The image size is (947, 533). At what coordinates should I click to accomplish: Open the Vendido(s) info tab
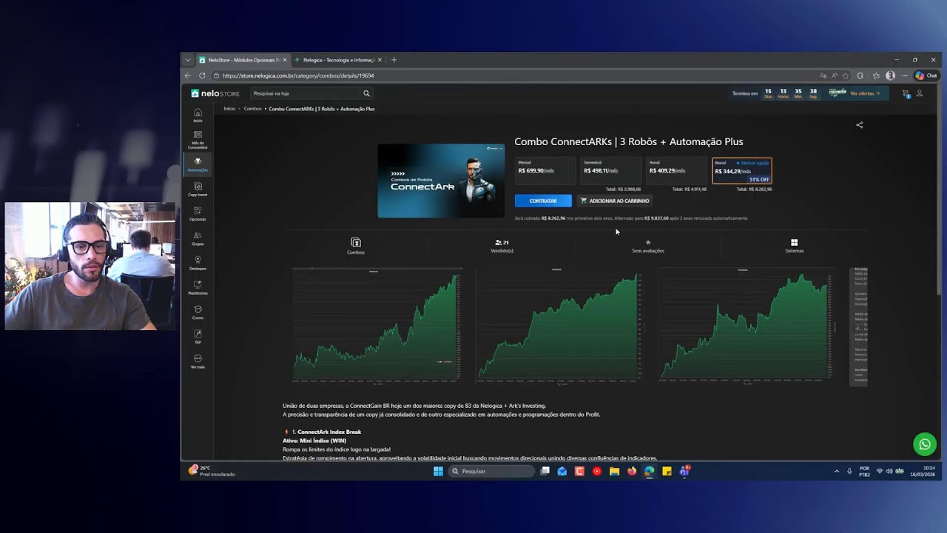[x=502, y=246]
